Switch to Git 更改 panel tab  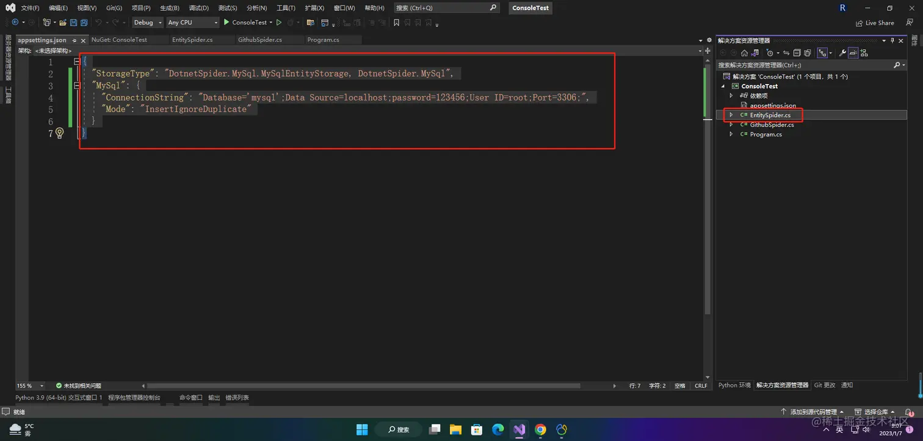pyautogui.click(x=824, y=385)
